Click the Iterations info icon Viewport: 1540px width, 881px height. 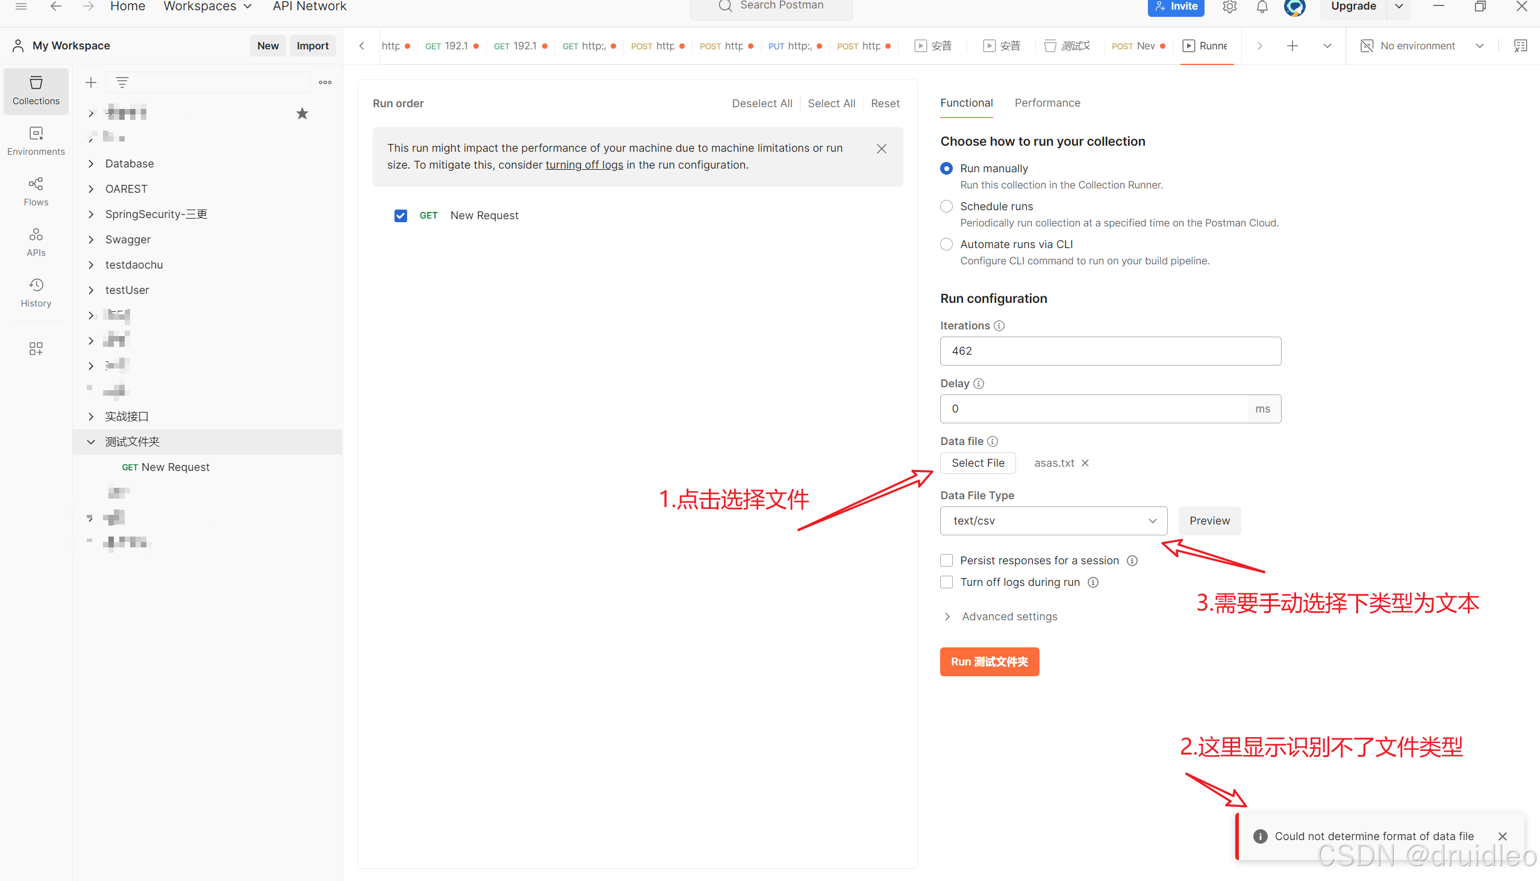click(999, 326)
